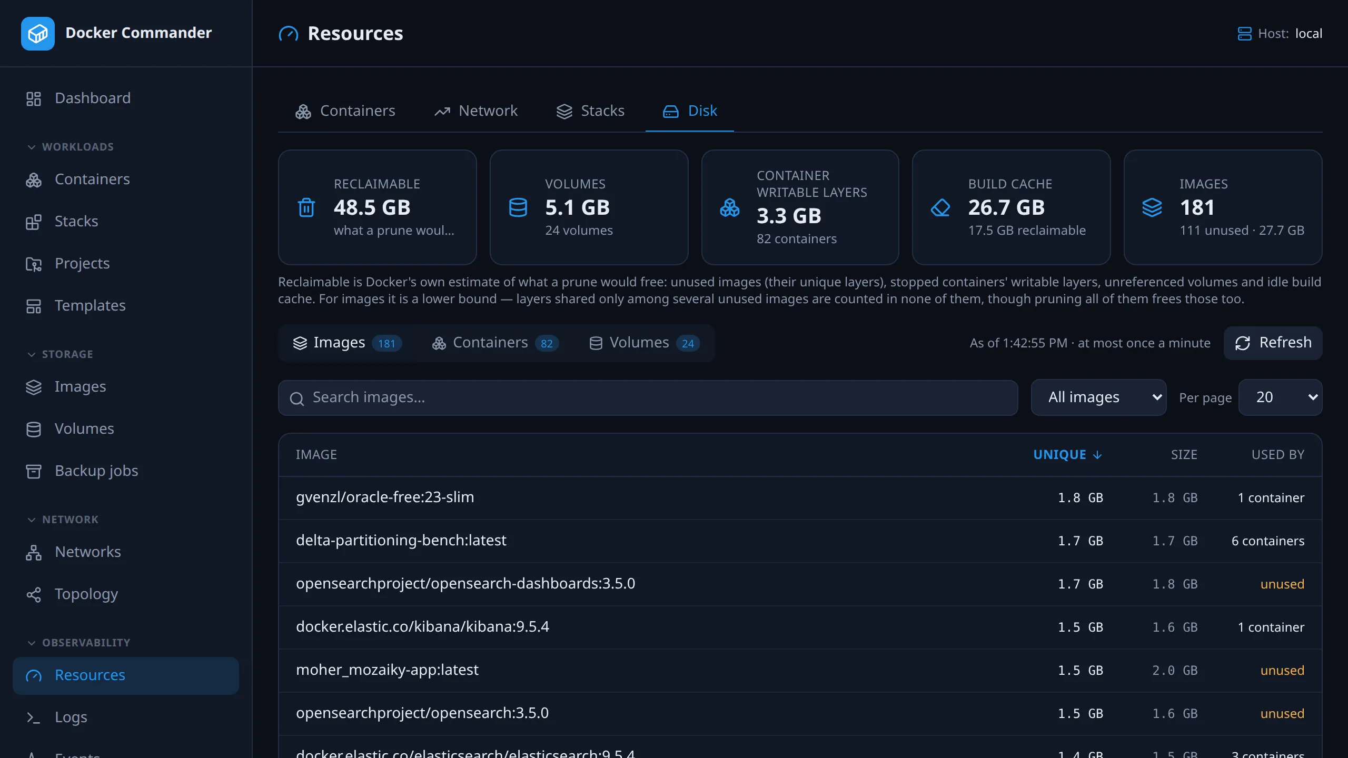Click the Reclaimable trash can icon
The width and height of the screenshot is (1348, 758).
click(306, 207)
